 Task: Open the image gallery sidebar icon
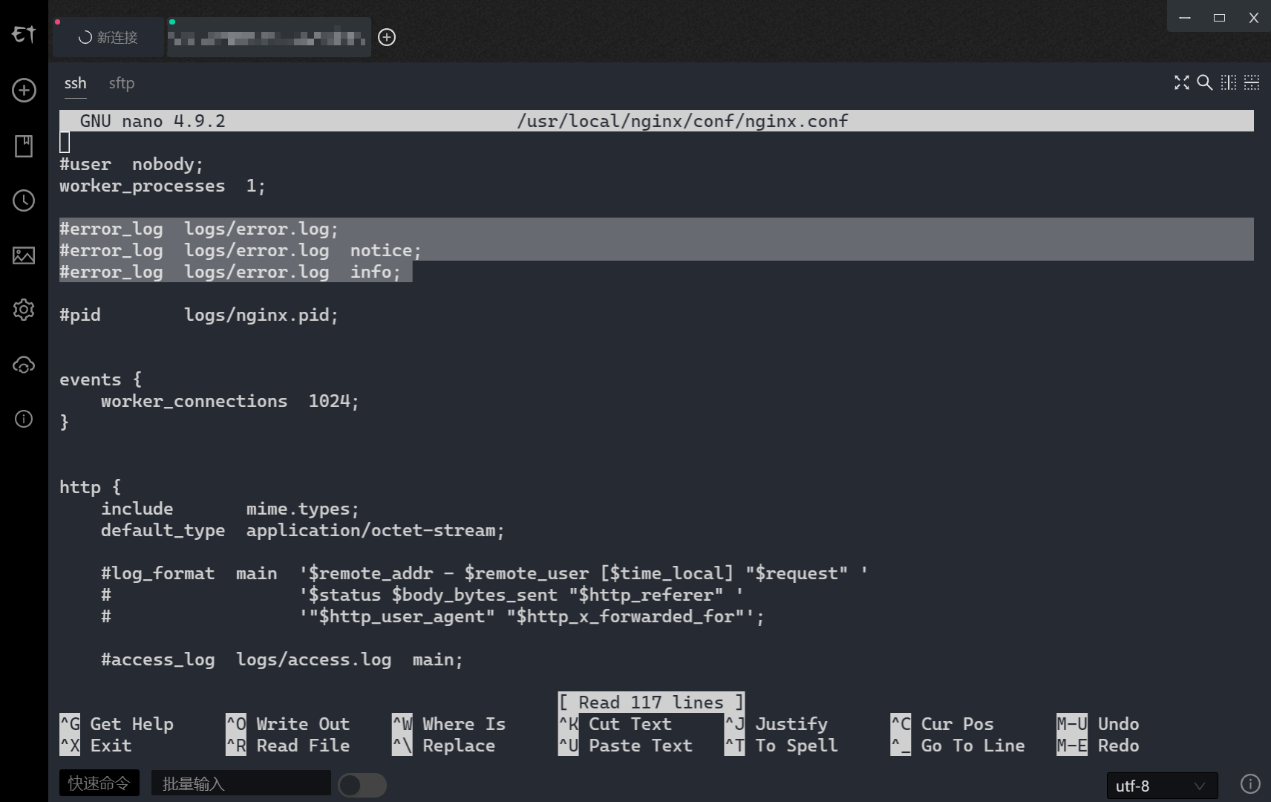[x=24, y=255]
